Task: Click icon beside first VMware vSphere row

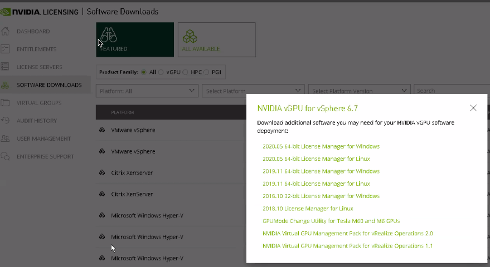Action: (x=102, y=130)
